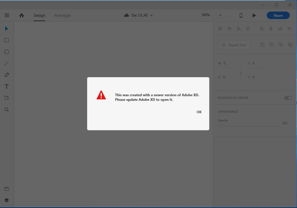
Task: Open the Assets panel icon
Action: 7,189
